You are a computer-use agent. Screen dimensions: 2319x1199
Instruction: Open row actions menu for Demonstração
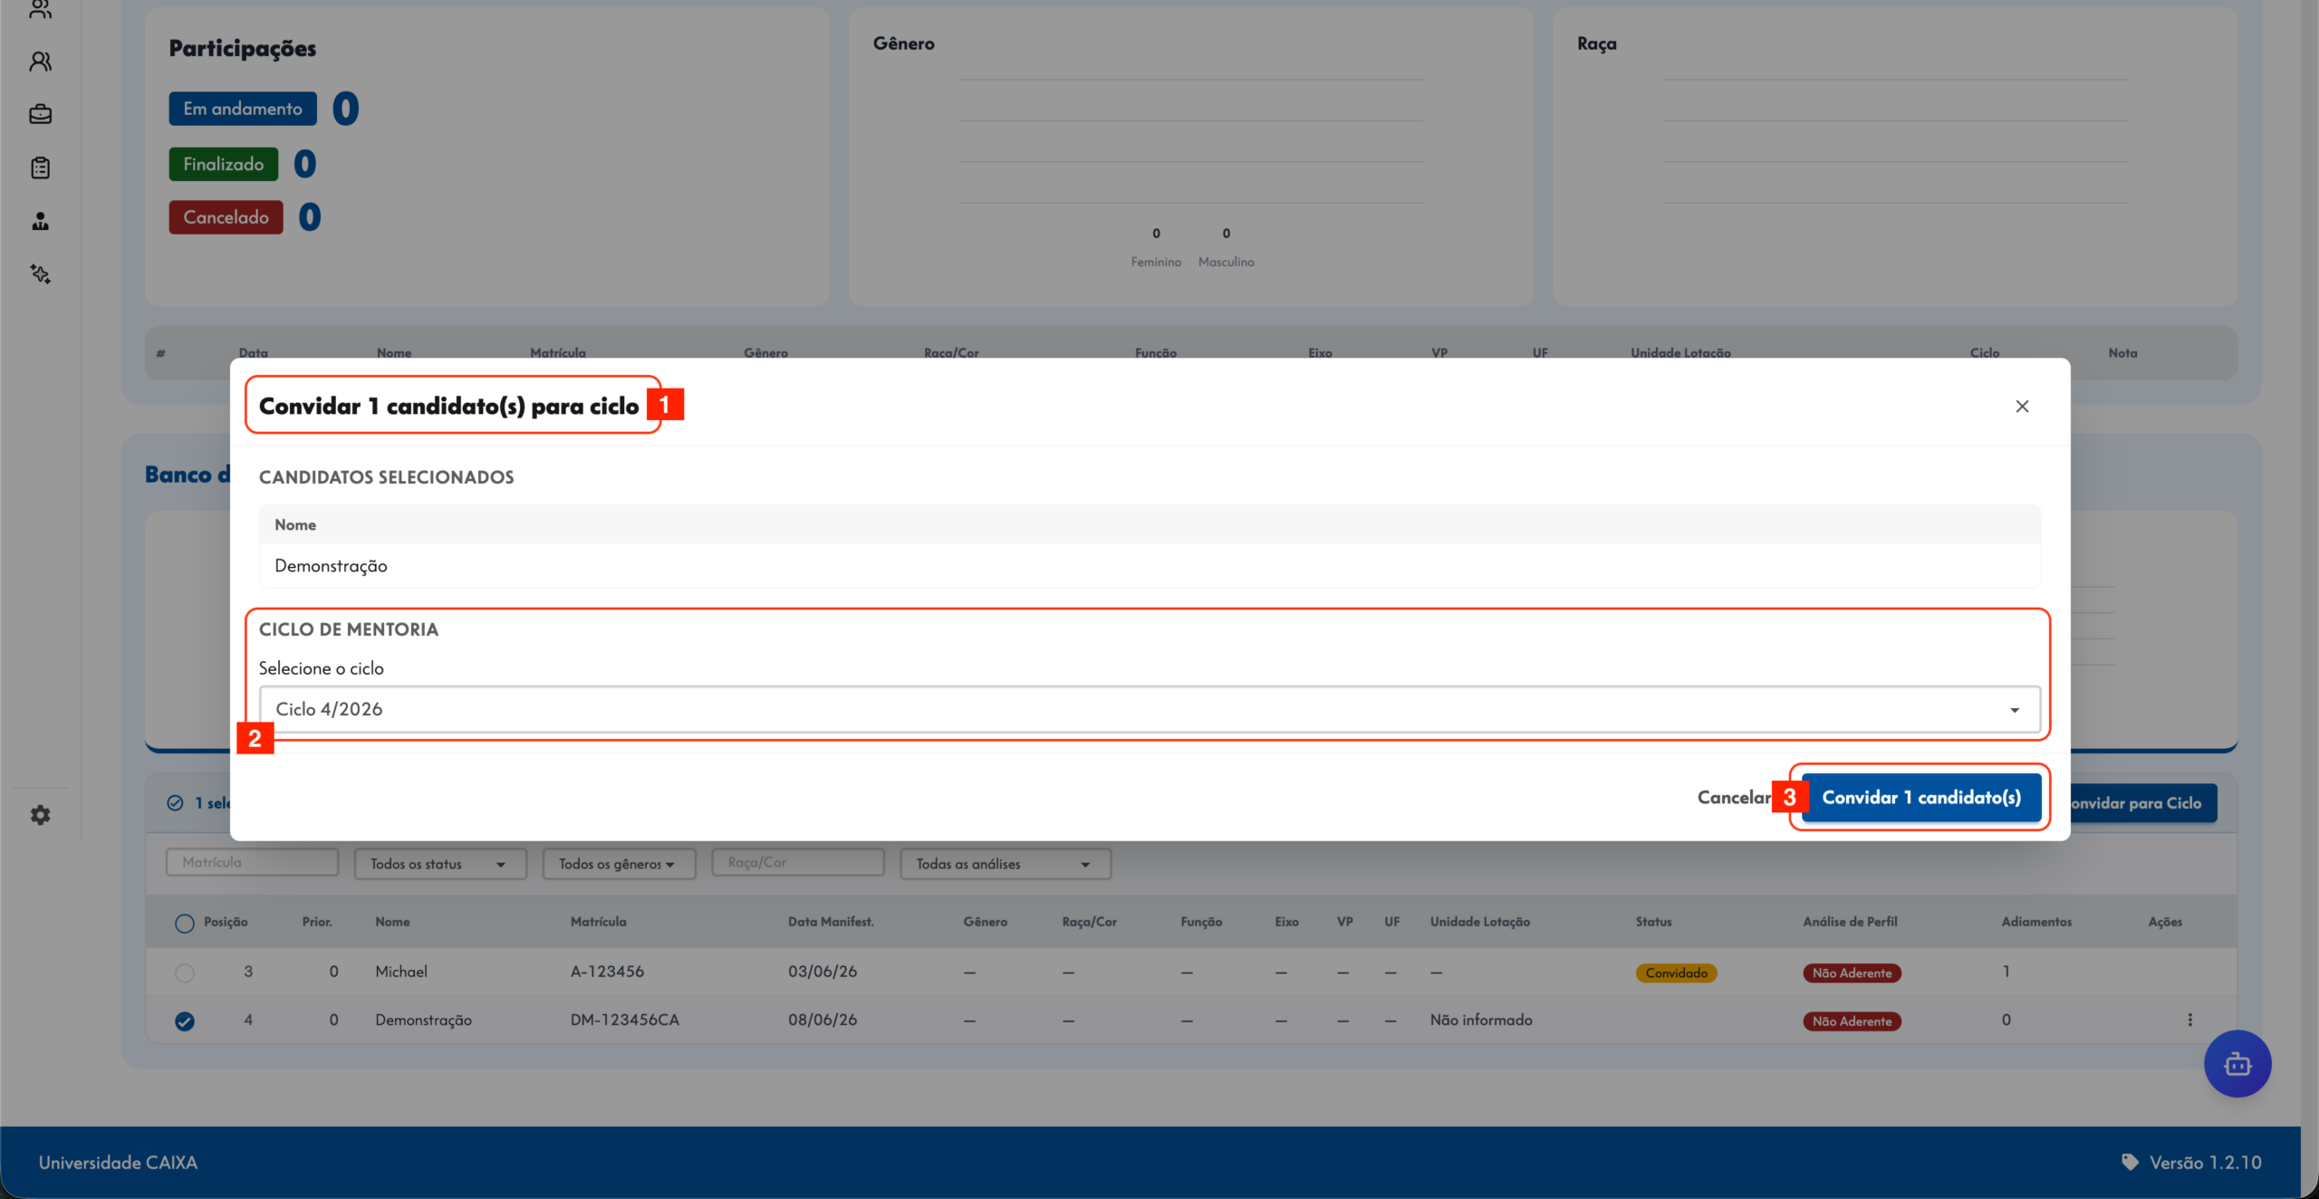click(2190, 1020)
